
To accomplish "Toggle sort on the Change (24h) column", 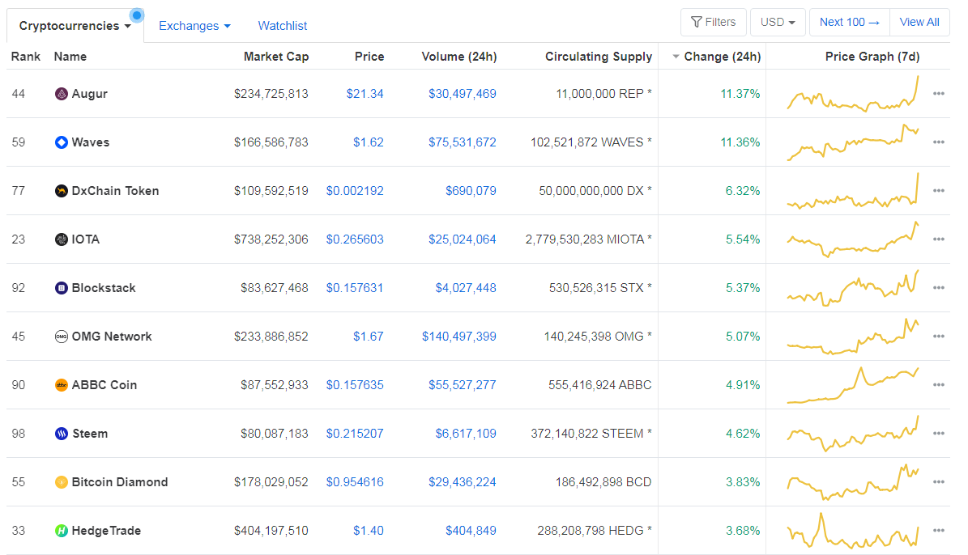I will coord(717,57).
